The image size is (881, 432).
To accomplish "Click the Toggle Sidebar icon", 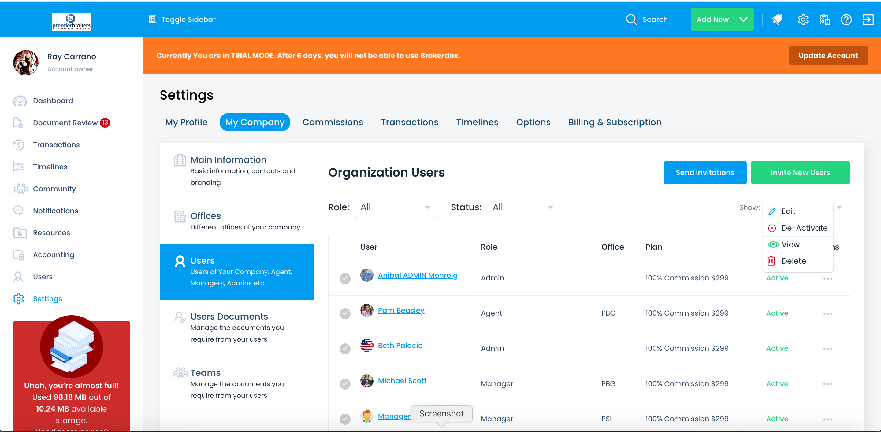I will point(152,20).
